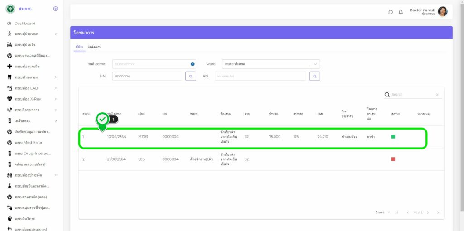Click the Dashboard icon in sidebar
The height and width of the screenshot is (231, 464).
click(9, 23)
